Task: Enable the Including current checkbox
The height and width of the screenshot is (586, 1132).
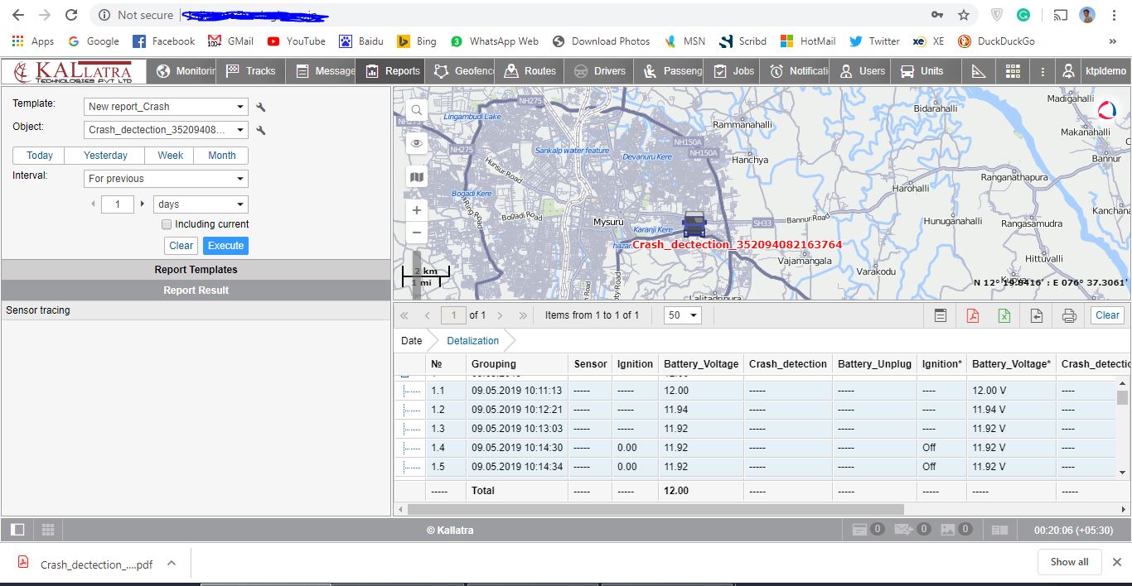Action: click(167, 224)
